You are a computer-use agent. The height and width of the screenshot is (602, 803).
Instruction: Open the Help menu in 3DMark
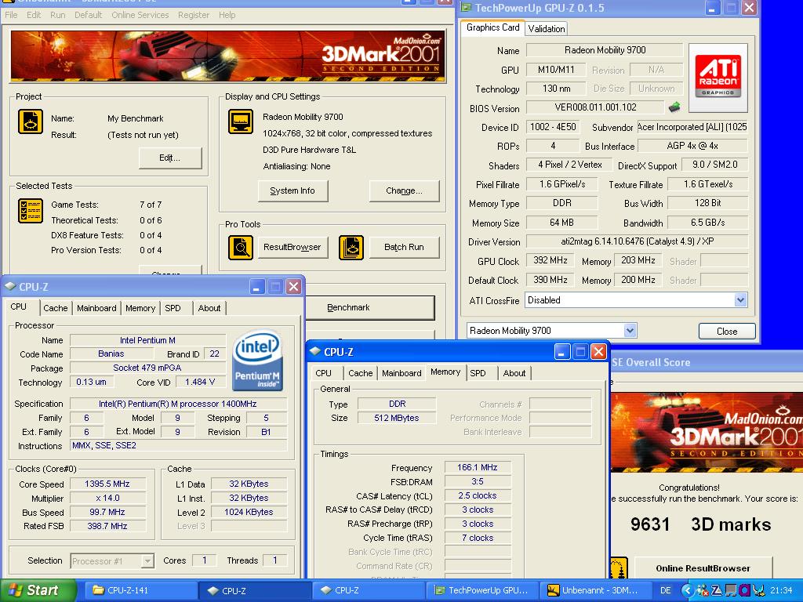227,15
